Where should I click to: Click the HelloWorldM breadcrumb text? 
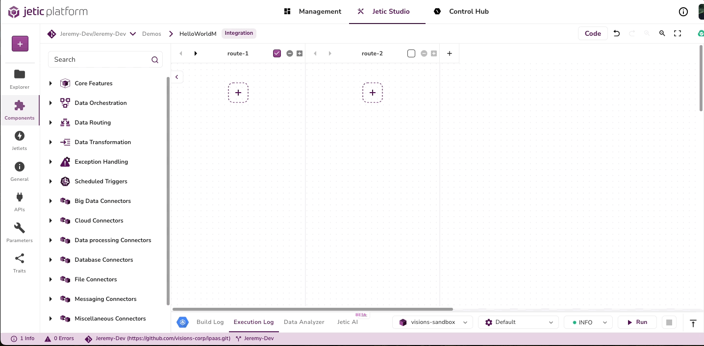point(198,34)
